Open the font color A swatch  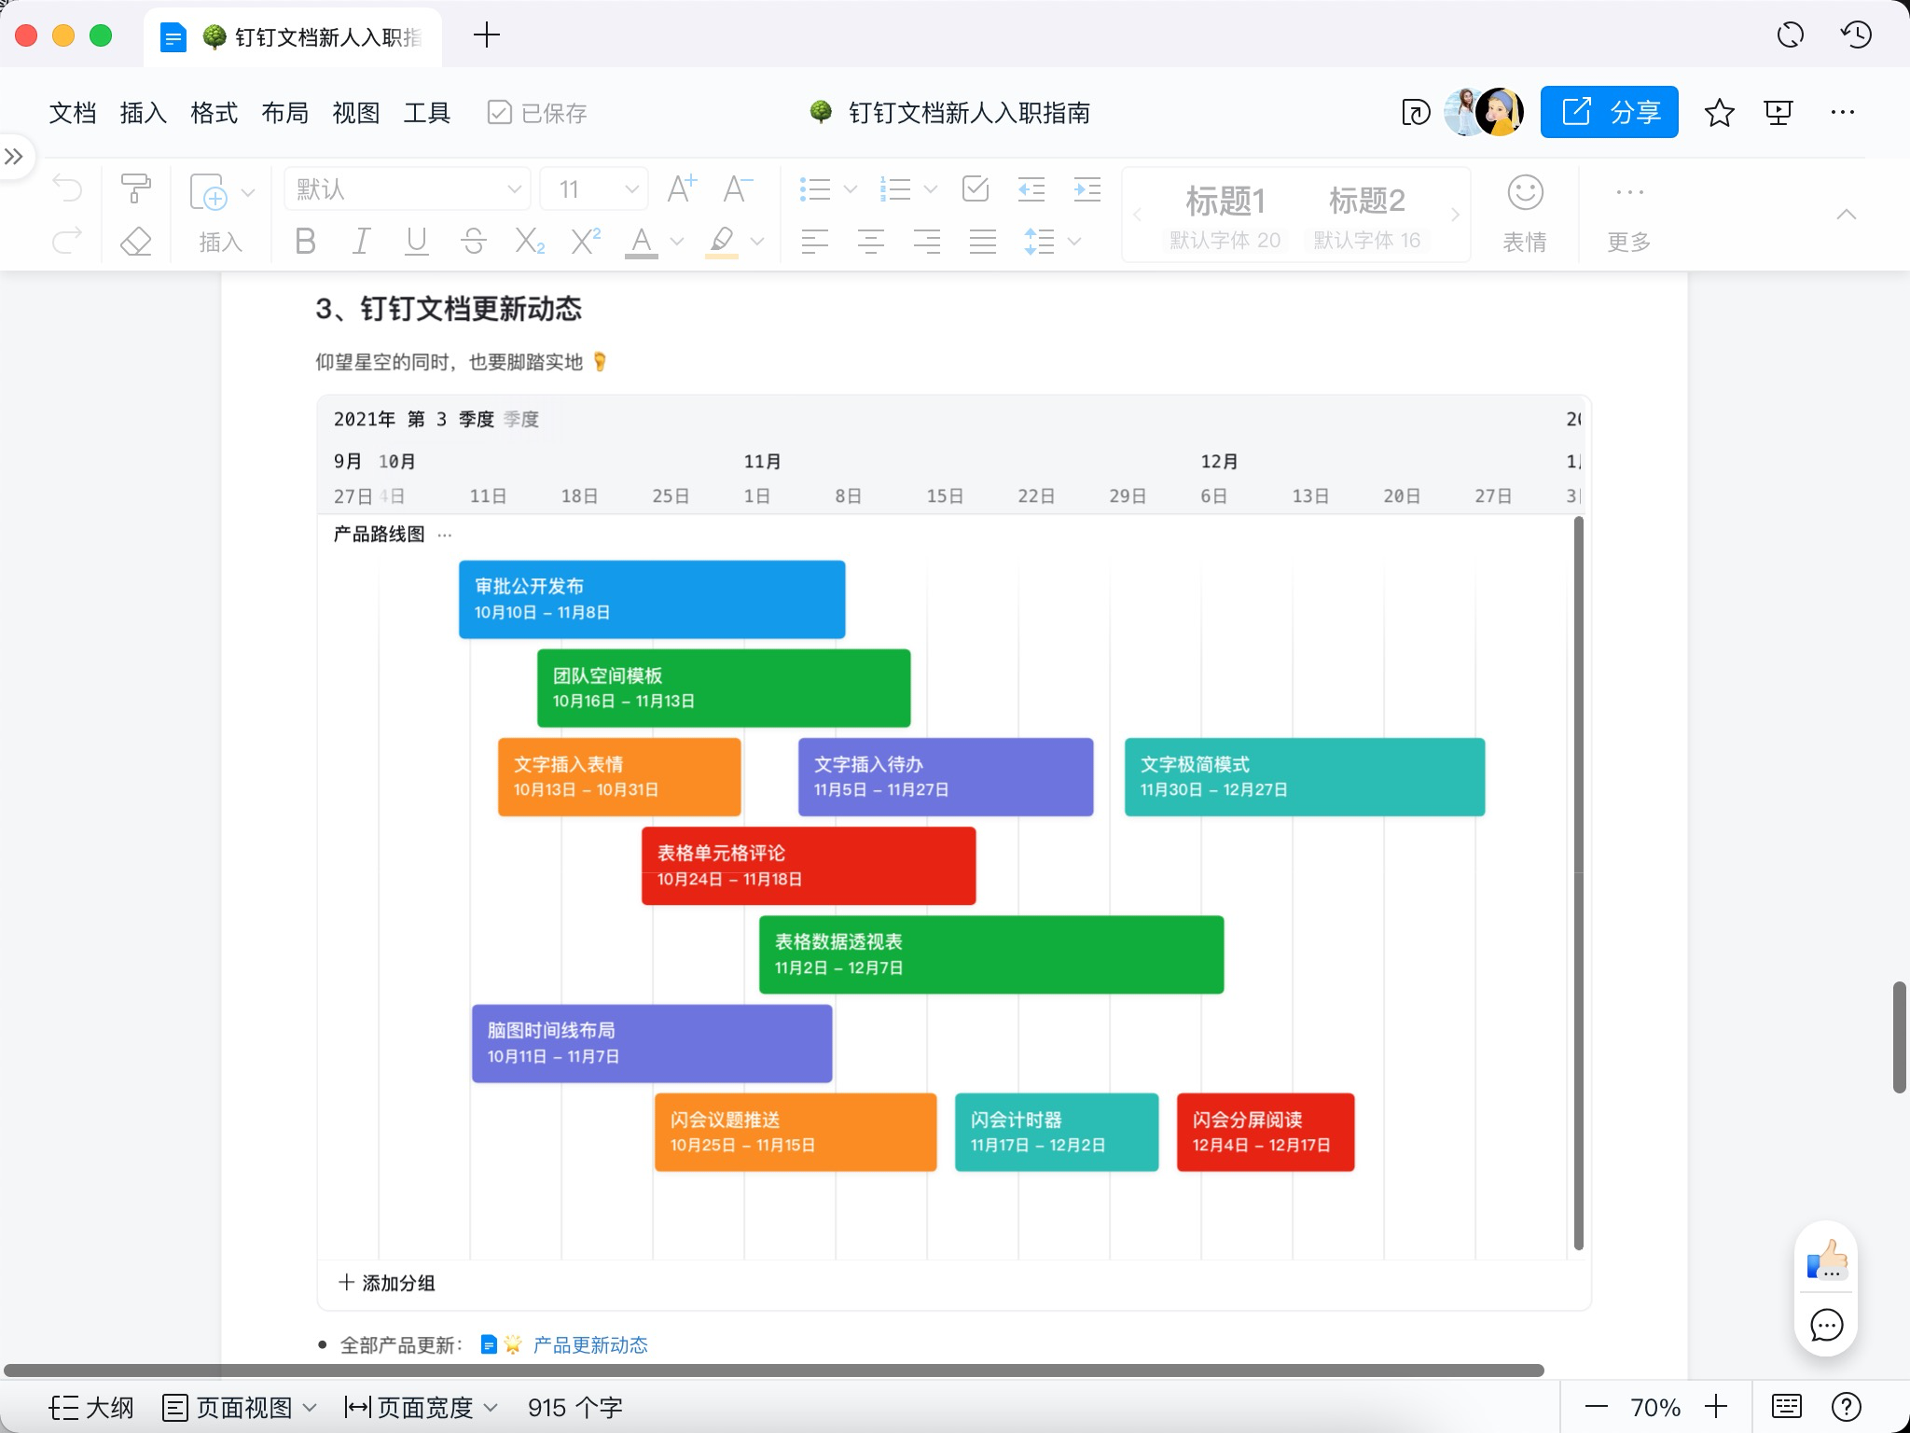(642, 242)
